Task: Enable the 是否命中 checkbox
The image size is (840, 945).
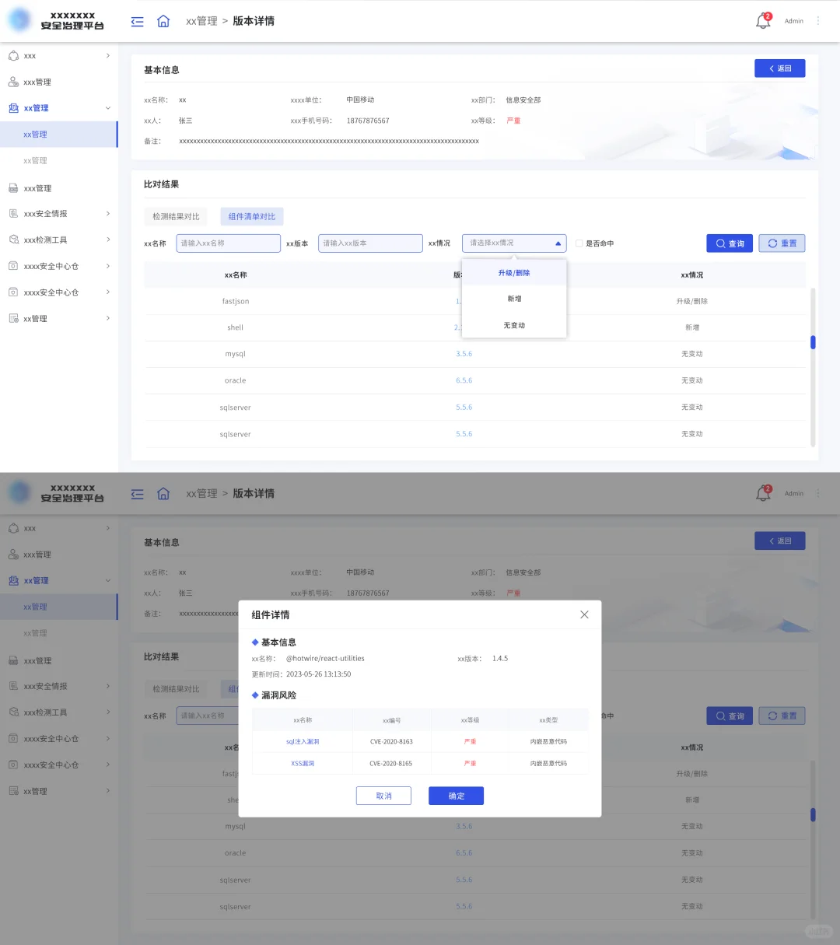Action: [x=579, y=243]
